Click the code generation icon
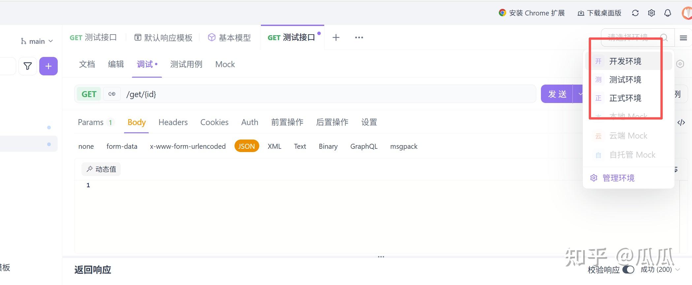The height and width of the screenshot is (285, 692). click(x=681, y=122)
